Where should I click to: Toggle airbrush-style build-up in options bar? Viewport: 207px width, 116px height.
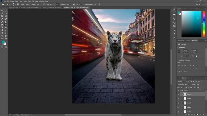point(58,4)
